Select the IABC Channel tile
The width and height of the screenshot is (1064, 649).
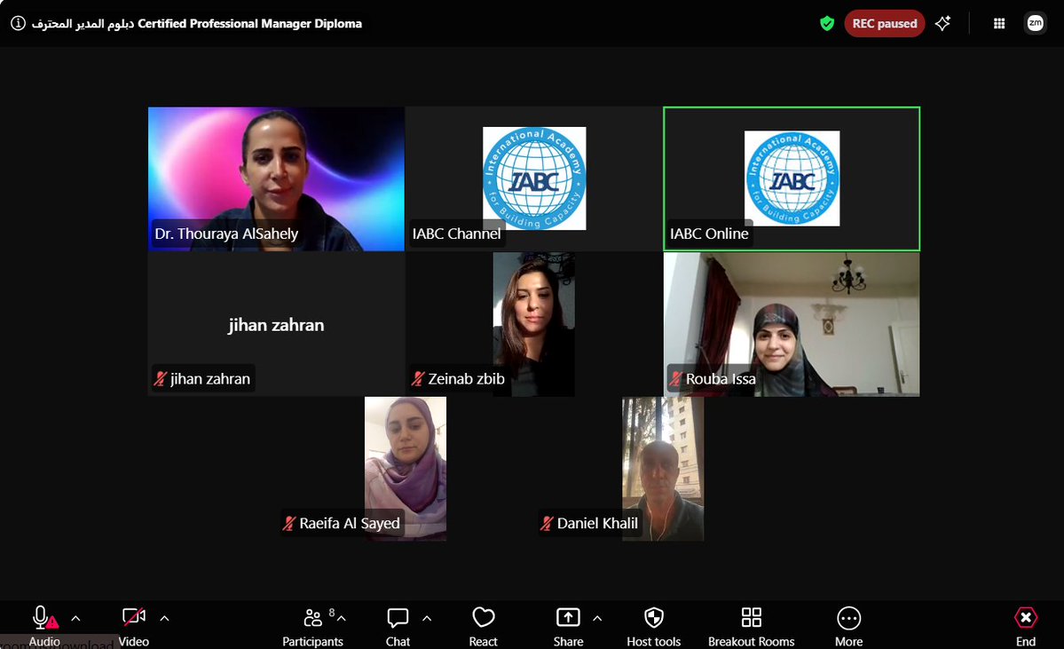[534, 179]
